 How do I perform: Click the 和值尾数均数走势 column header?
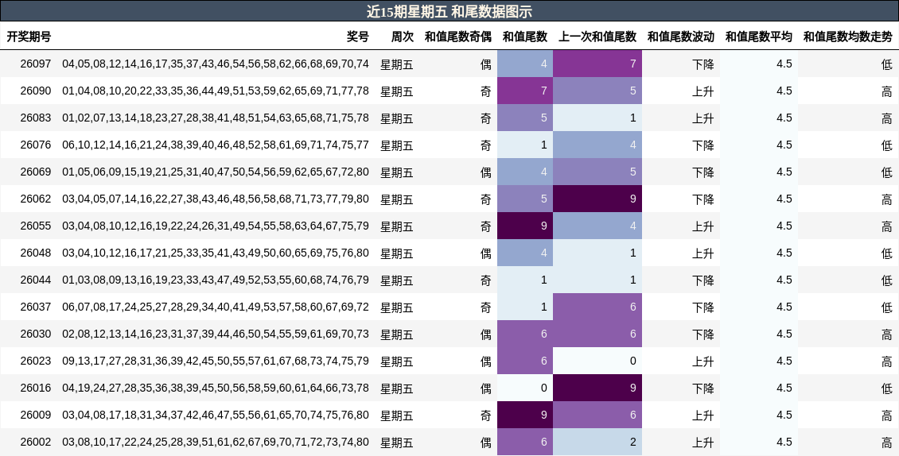(x=847, y=37)
